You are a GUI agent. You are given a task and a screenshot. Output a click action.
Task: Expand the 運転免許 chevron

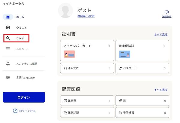(x=109, y=68)
